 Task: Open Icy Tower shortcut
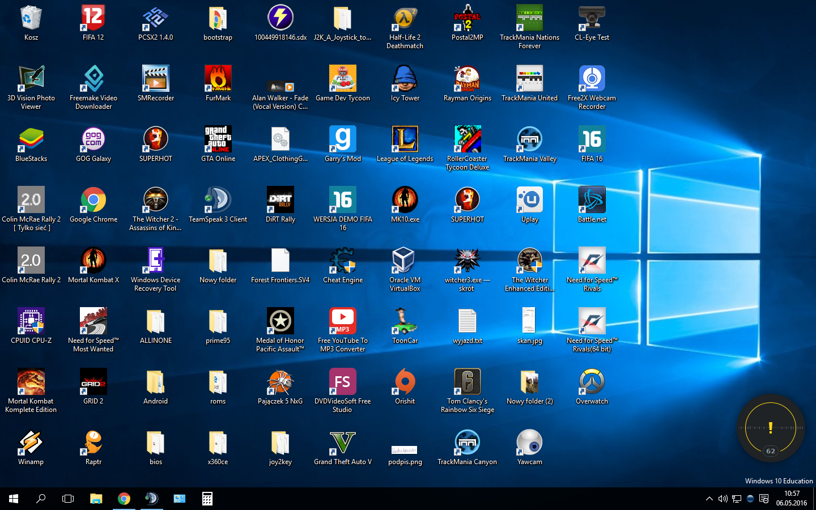pos(405,79)
